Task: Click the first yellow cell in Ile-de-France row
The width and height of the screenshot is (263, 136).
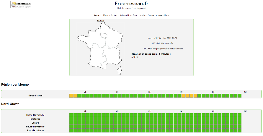Action: (x=71, y=96)
